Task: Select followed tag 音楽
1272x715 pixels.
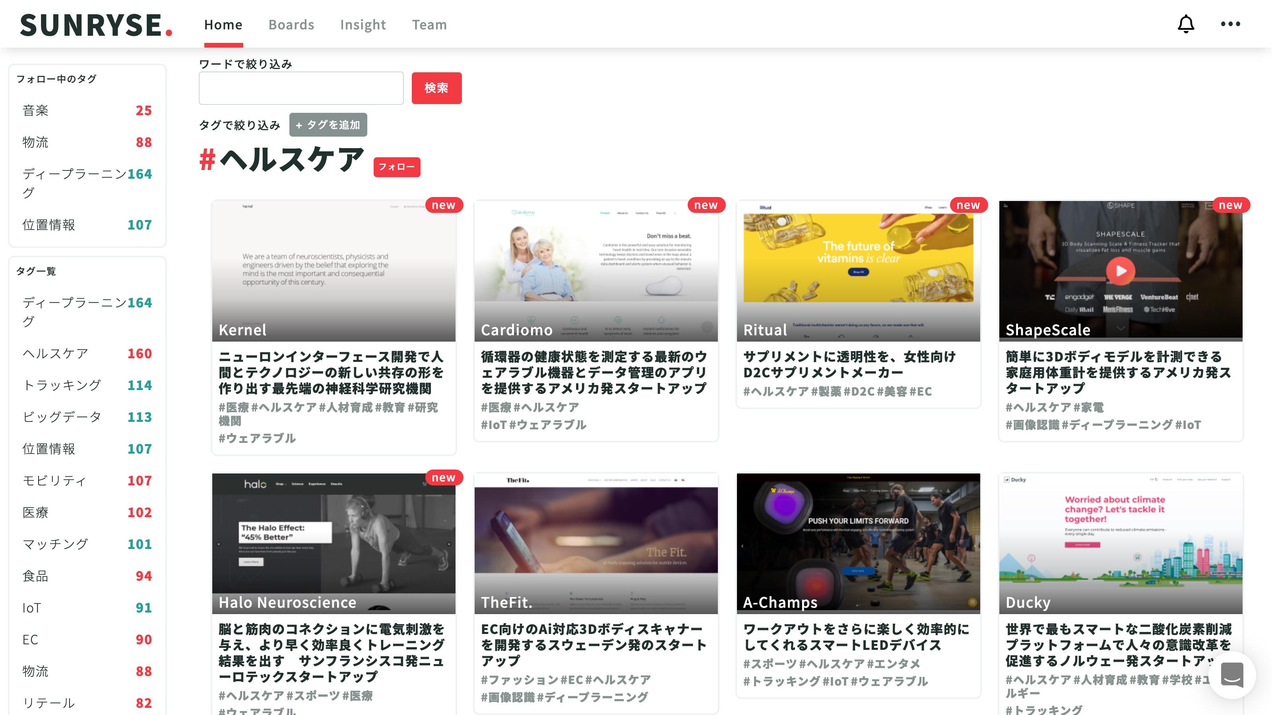Action: pyautogui.click(x=87, y=110)
